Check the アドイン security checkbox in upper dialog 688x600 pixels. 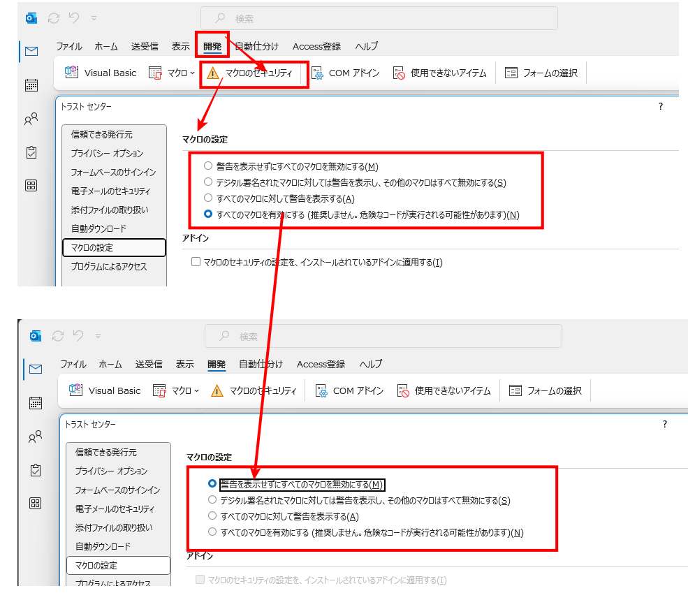click(196, 263)
